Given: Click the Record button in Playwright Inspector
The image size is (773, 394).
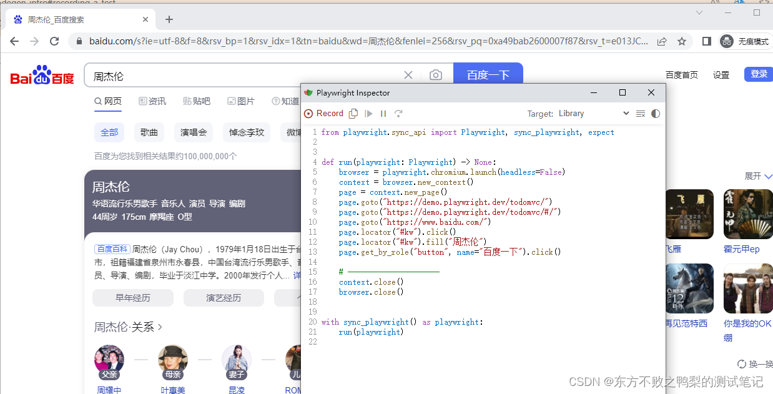Looking at the screenshot, I should pyautogui.click(x=323, y=114).
